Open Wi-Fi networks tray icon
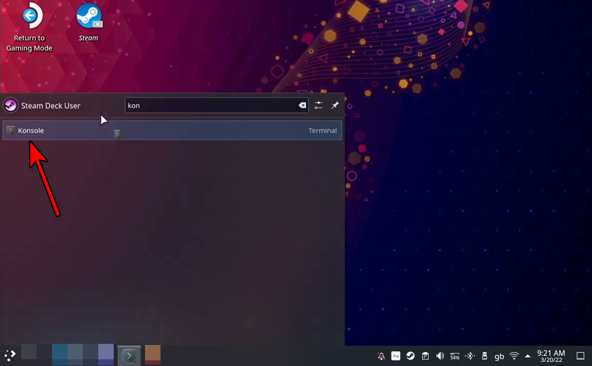592x366 pixels. point(514,356)
